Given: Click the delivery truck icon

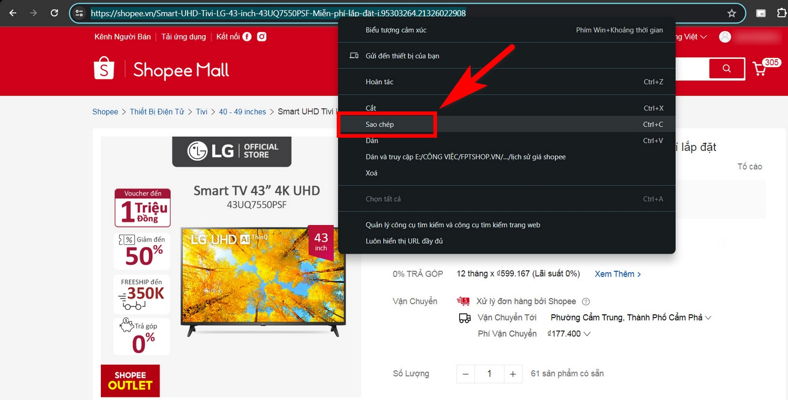Looking at the screenshot, I should coord(464,318).
